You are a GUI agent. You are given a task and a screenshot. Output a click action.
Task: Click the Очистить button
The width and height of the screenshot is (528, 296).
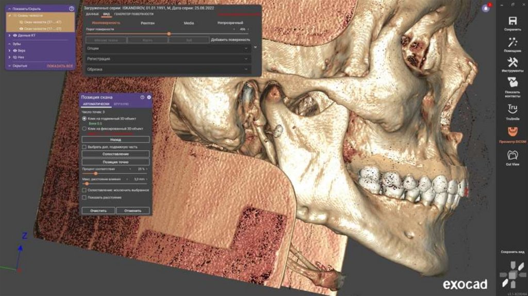pyautogui.click(x=98, y=211)
